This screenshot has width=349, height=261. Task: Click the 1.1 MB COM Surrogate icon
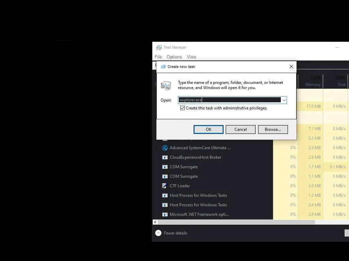coord(165,176)
